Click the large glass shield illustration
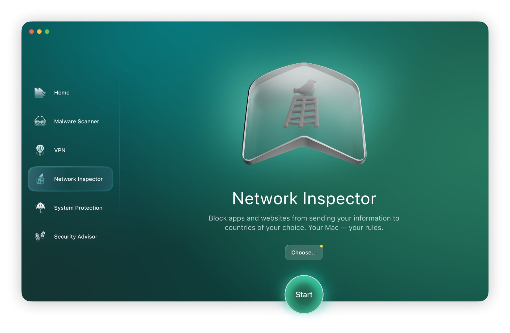 click(x=304, y=114)
